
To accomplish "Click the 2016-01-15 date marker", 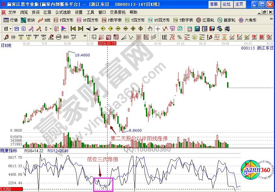I will click(107, 43).
